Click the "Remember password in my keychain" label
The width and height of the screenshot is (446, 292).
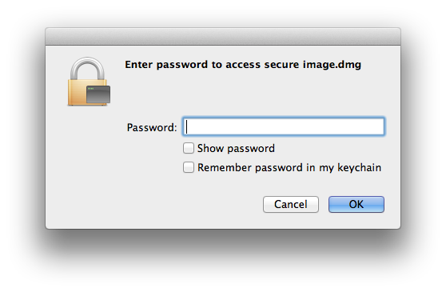(x=289, y=168)
